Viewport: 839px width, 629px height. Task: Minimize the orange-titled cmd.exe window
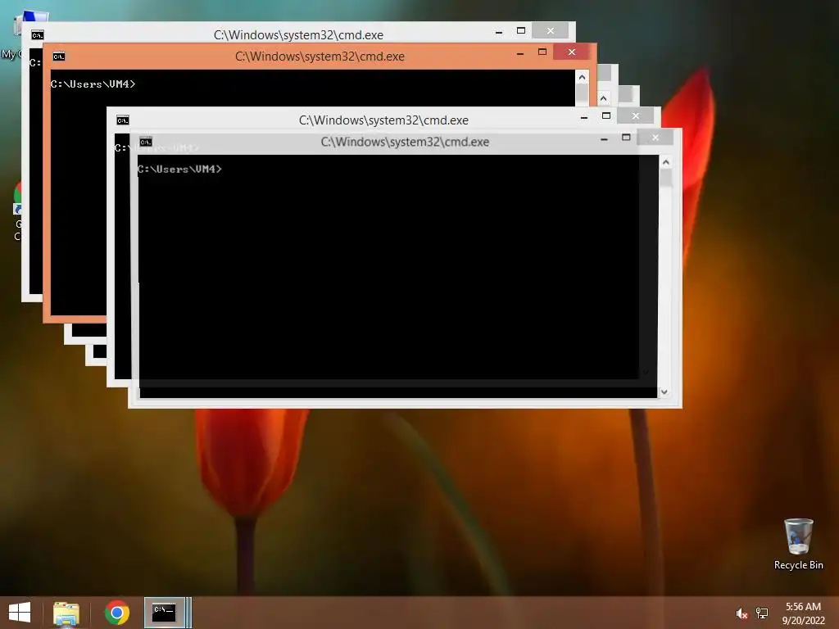520,53
